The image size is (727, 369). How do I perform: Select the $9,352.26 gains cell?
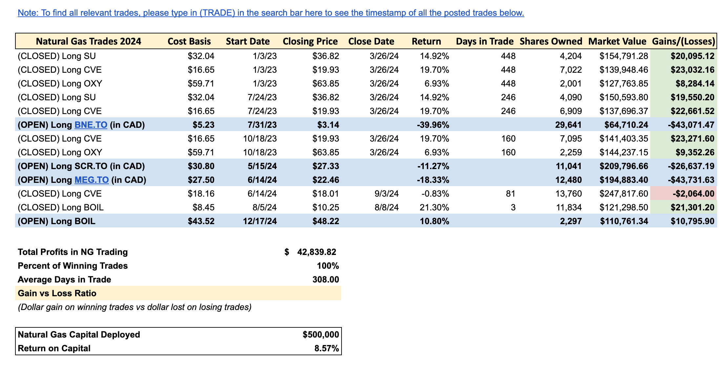point(683,152)
